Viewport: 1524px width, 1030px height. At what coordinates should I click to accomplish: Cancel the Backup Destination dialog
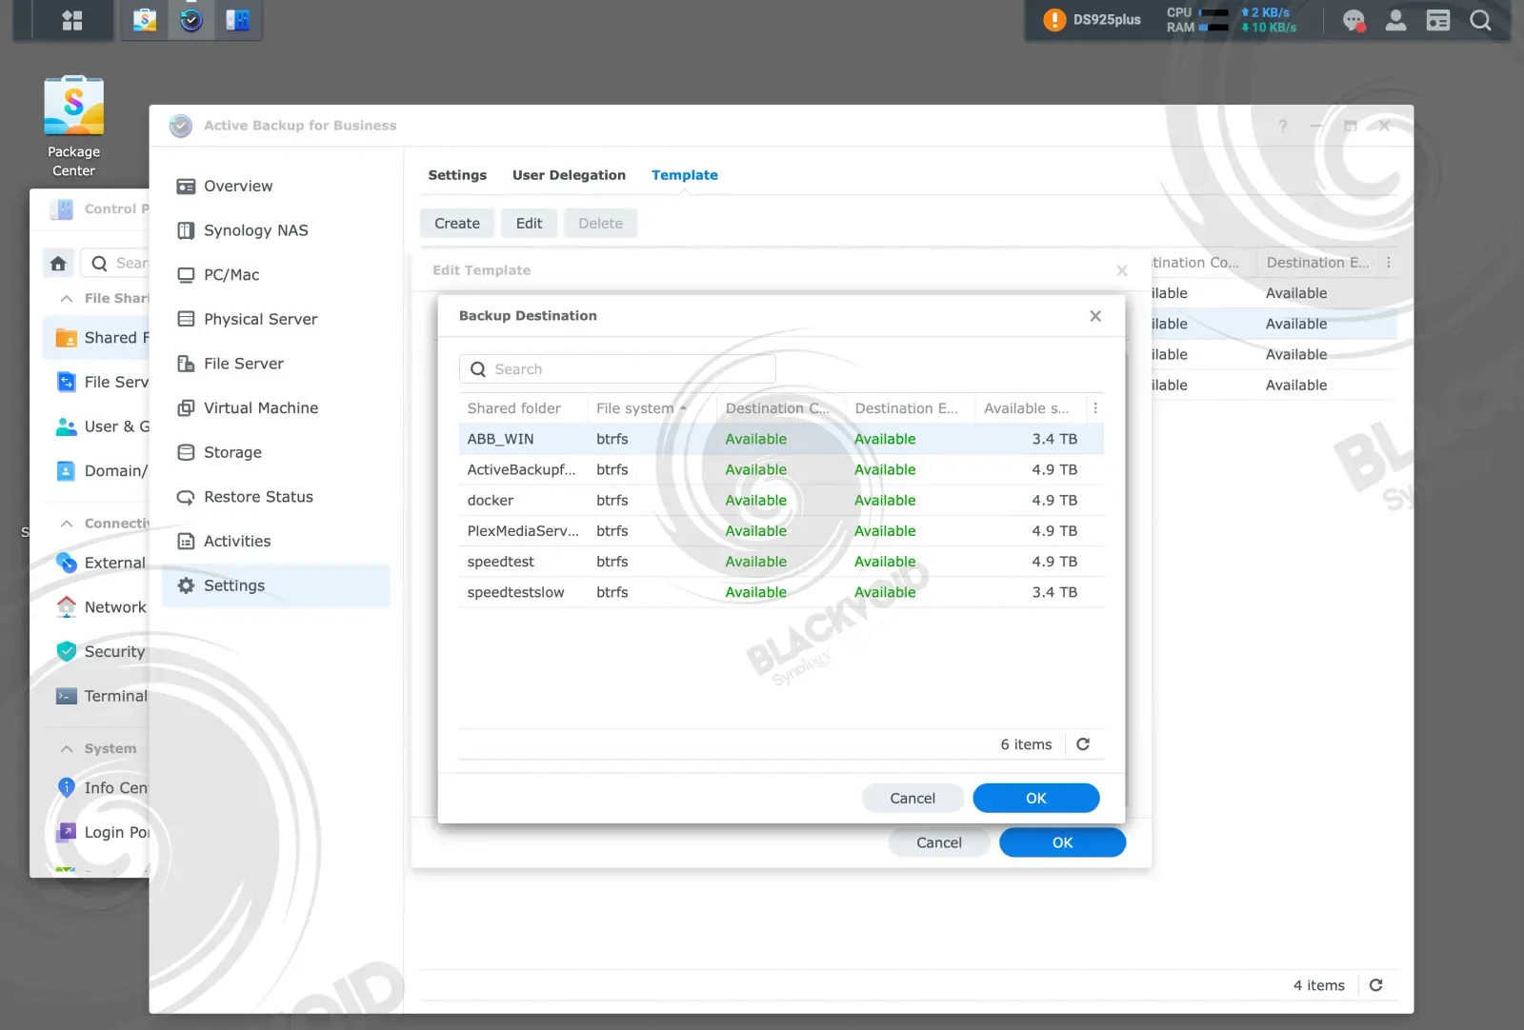(912, 799)
